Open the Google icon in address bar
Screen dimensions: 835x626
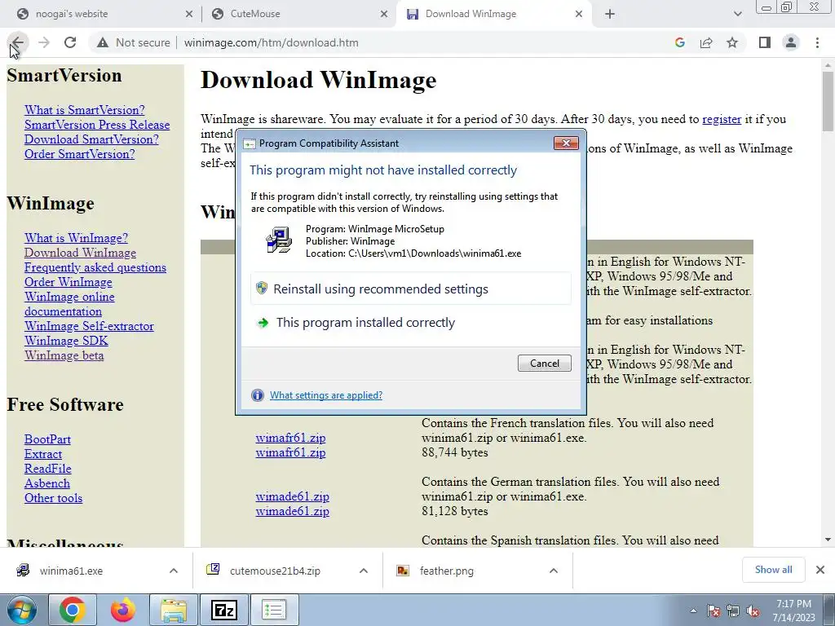tap(679, 42)
